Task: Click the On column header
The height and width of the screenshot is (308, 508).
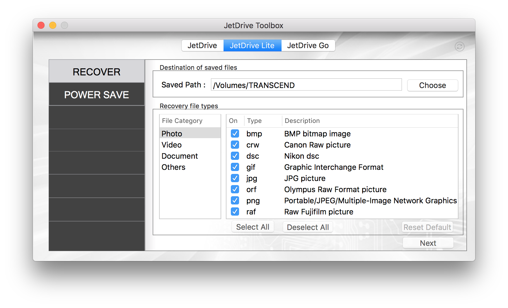Action: pos(235,121)
